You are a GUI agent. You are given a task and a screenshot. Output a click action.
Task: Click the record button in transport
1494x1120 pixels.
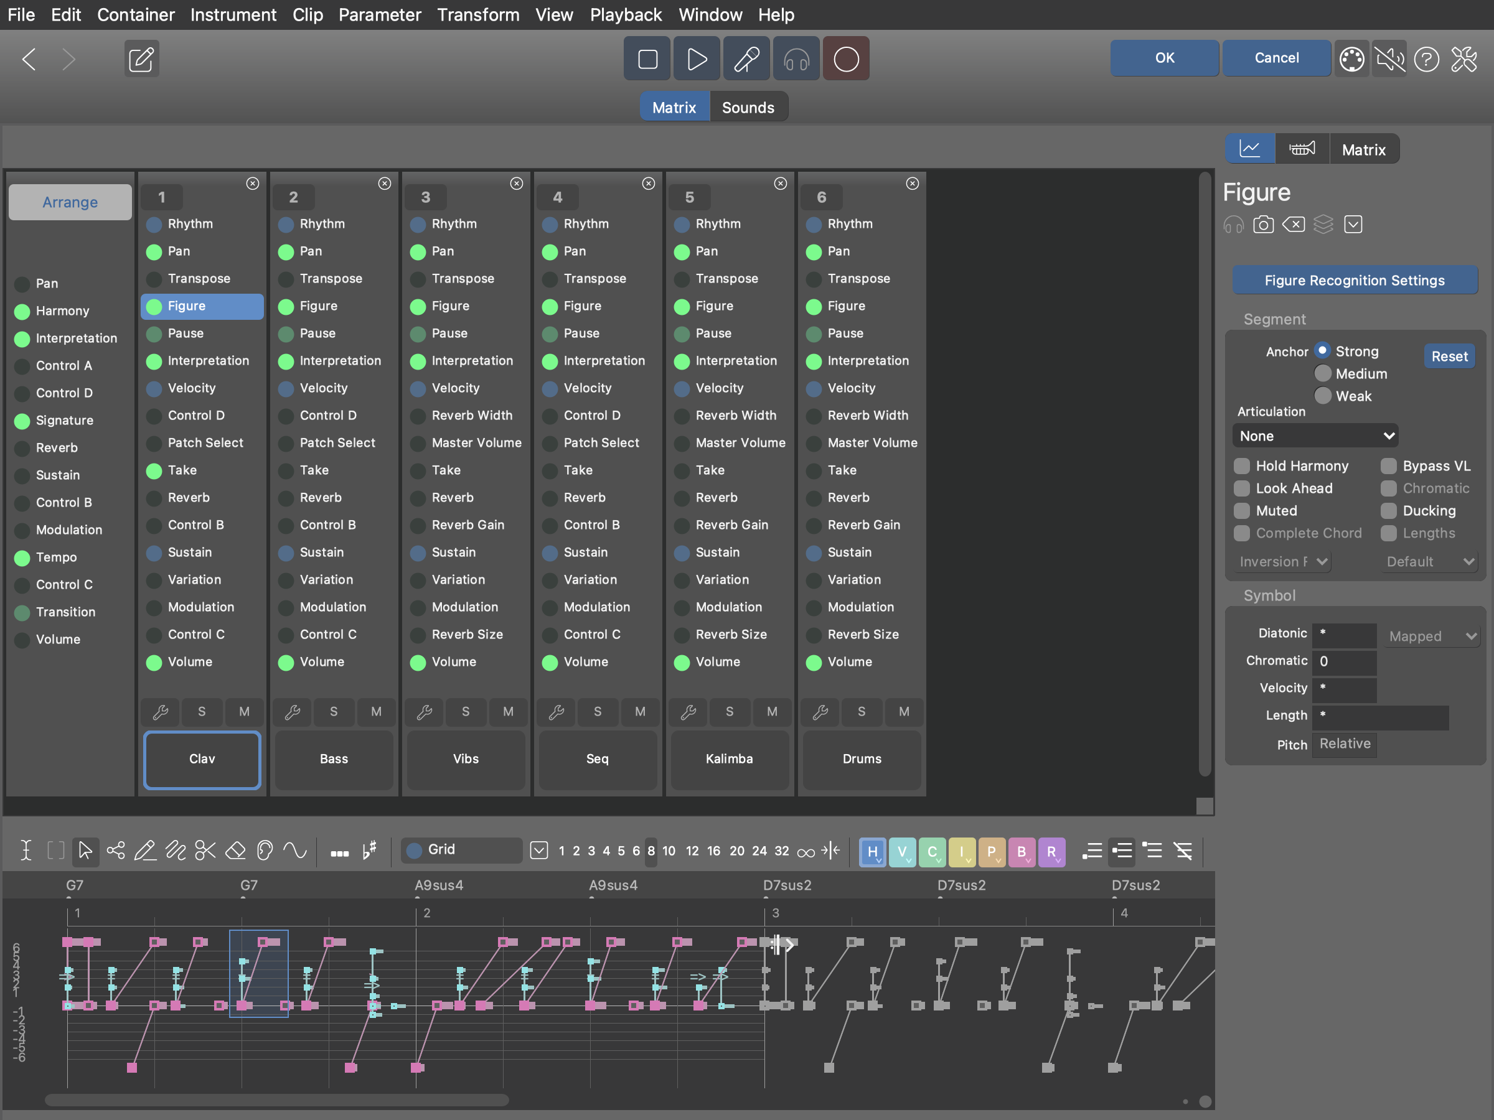[x=845, y=58]
